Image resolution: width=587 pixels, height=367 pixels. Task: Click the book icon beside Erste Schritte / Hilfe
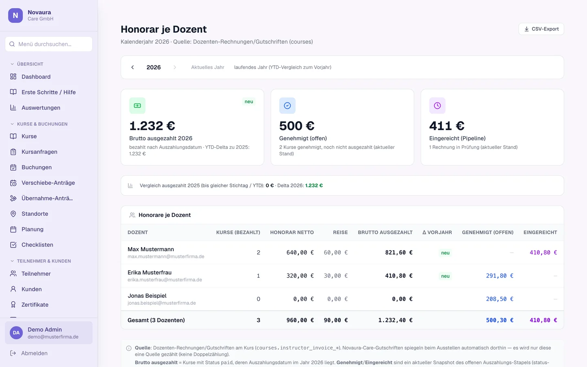click(13, 92)
